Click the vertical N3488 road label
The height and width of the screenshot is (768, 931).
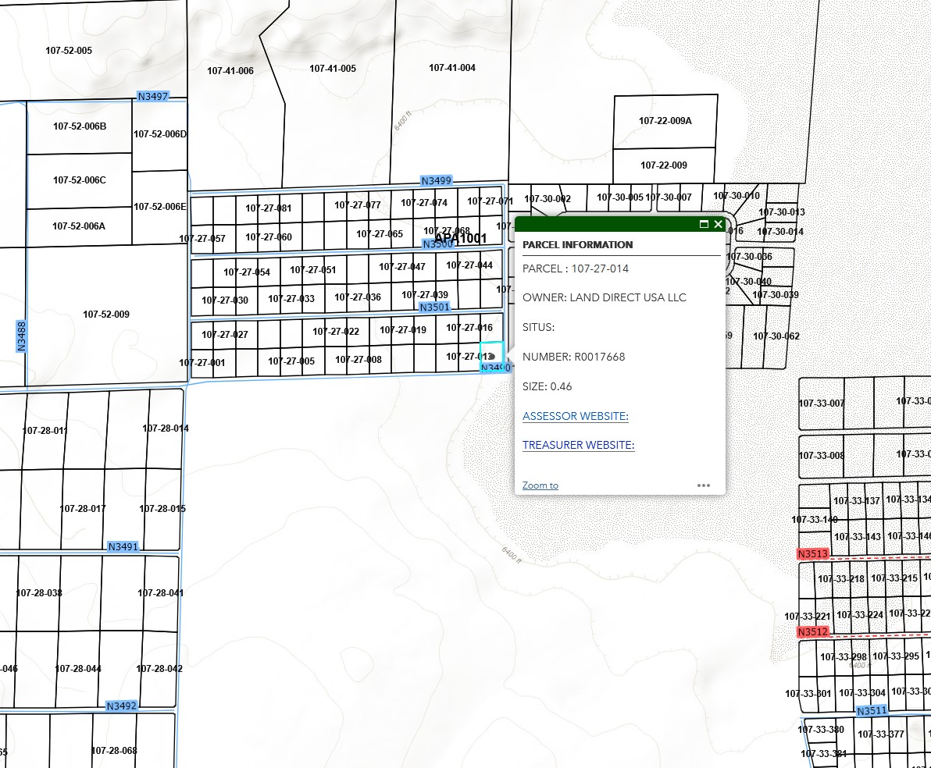pos(21,336)
